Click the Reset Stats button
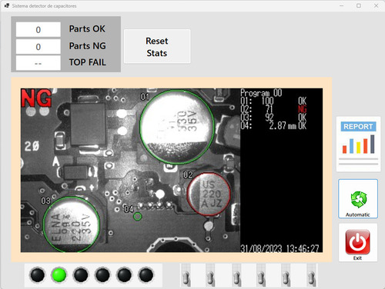385x289 pixels. (157, 46)
